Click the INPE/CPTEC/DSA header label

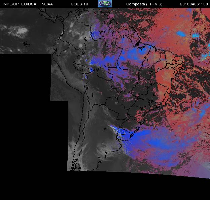coord(20,4)
